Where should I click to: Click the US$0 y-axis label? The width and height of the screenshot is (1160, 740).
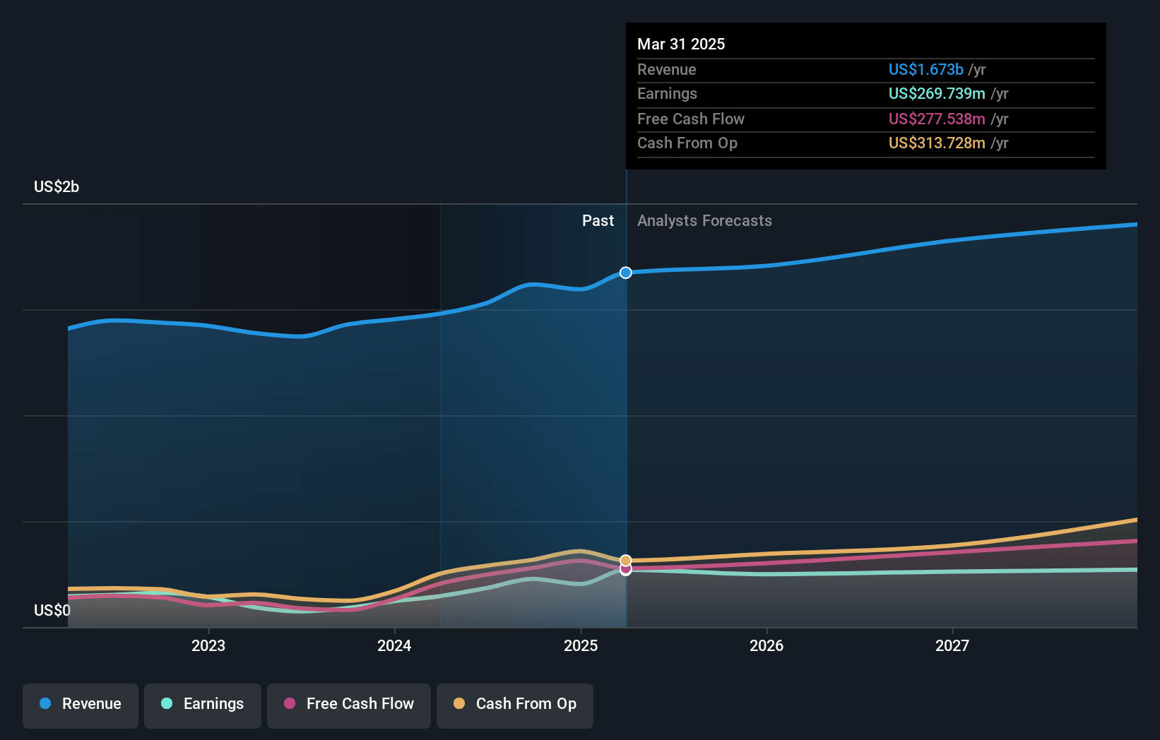pos(52,610)
